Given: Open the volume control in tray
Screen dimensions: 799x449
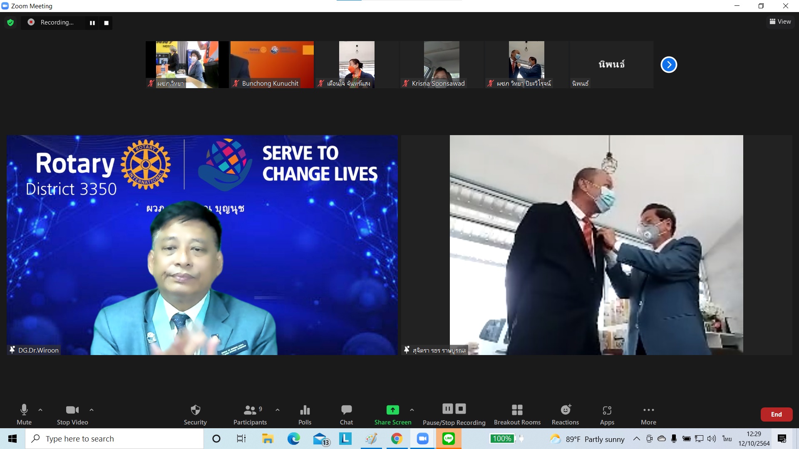Looking at the screenshot, I should tap(712, 439).
